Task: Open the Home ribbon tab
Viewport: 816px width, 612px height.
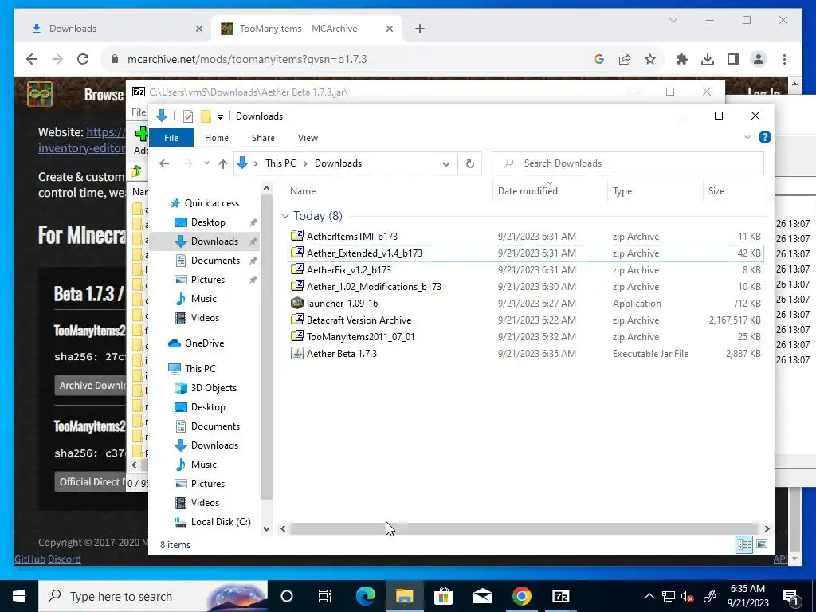Action: coord(217,138)
